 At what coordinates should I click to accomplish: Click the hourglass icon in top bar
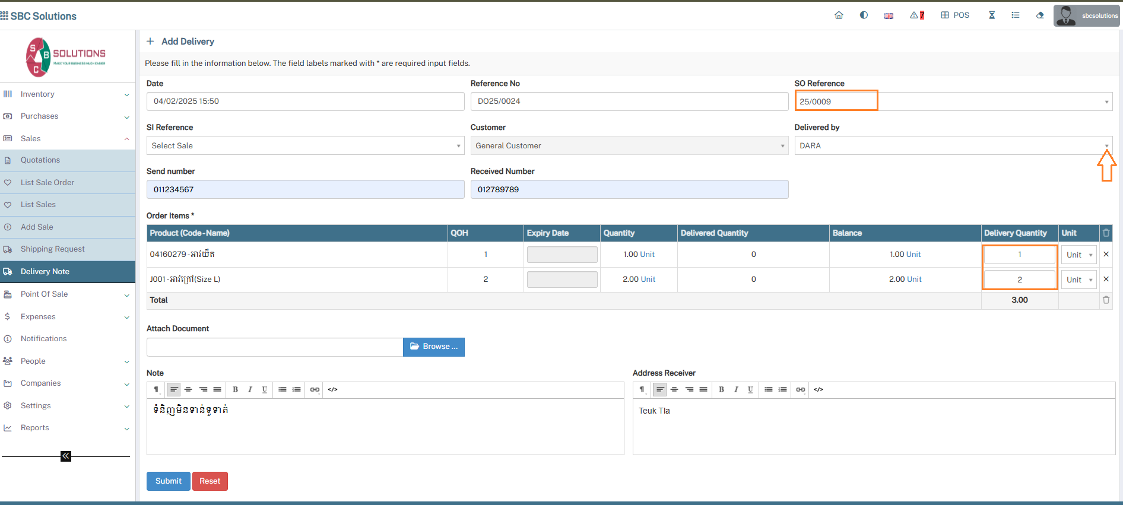coord(992,15)
